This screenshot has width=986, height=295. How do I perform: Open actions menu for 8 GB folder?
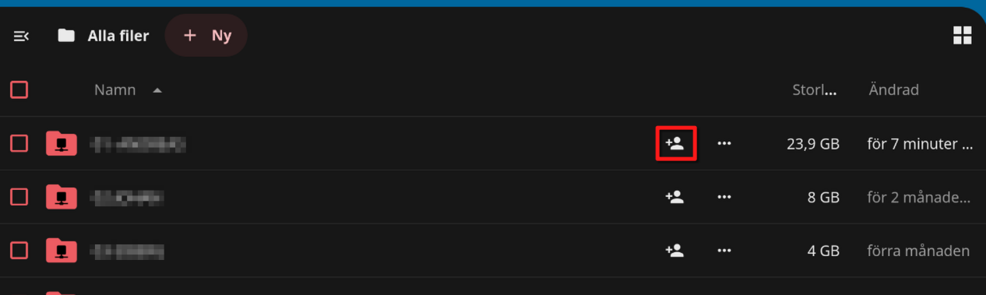click(x=724, y=197)
